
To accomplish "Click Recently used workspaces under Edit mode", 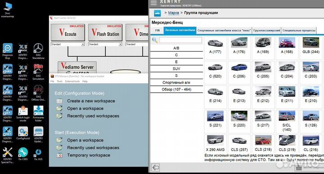I will 93,116.
